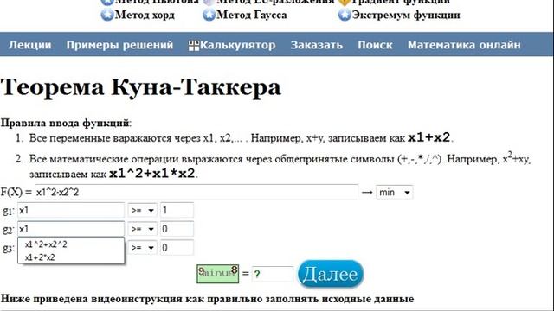Choose the x1^2+x2^2 autocomplete suggestion
This screenshot has height=311, width=554.
(71, 244)
